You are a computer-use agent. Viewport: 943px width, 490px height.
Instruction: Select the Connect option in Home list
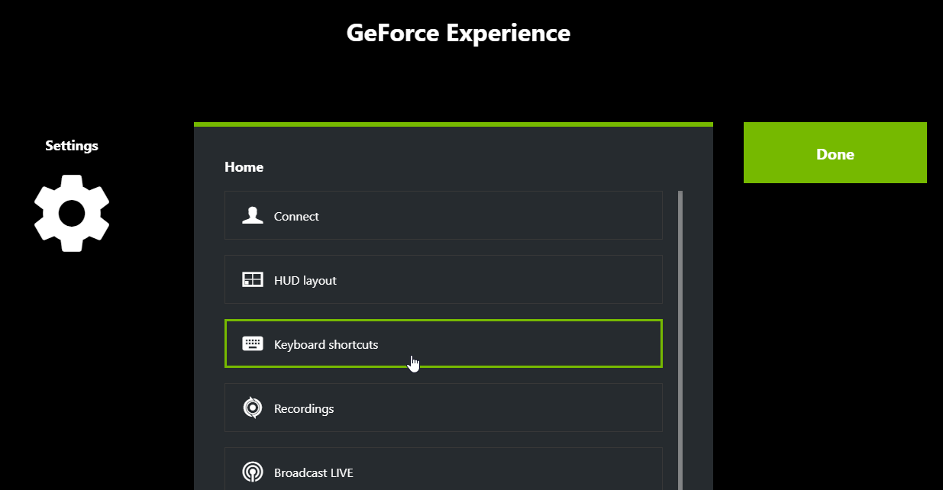[x=443, y=214]
